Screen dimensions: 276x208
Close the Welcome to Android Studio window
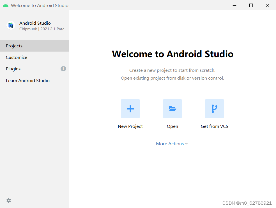coord(268,5)
